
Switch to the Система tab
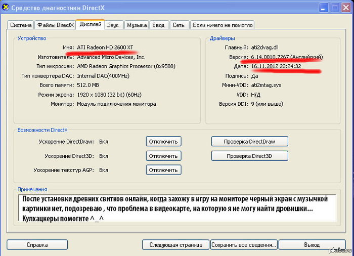(x=21, y=25)
